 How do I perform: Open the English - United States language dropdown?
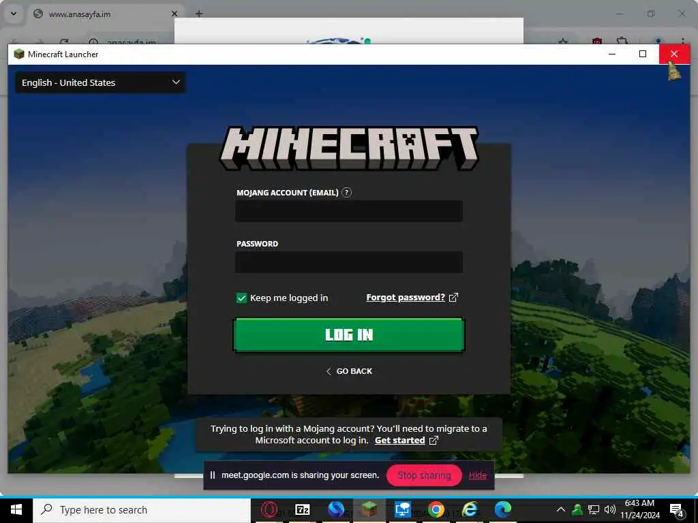pos(100,82)
